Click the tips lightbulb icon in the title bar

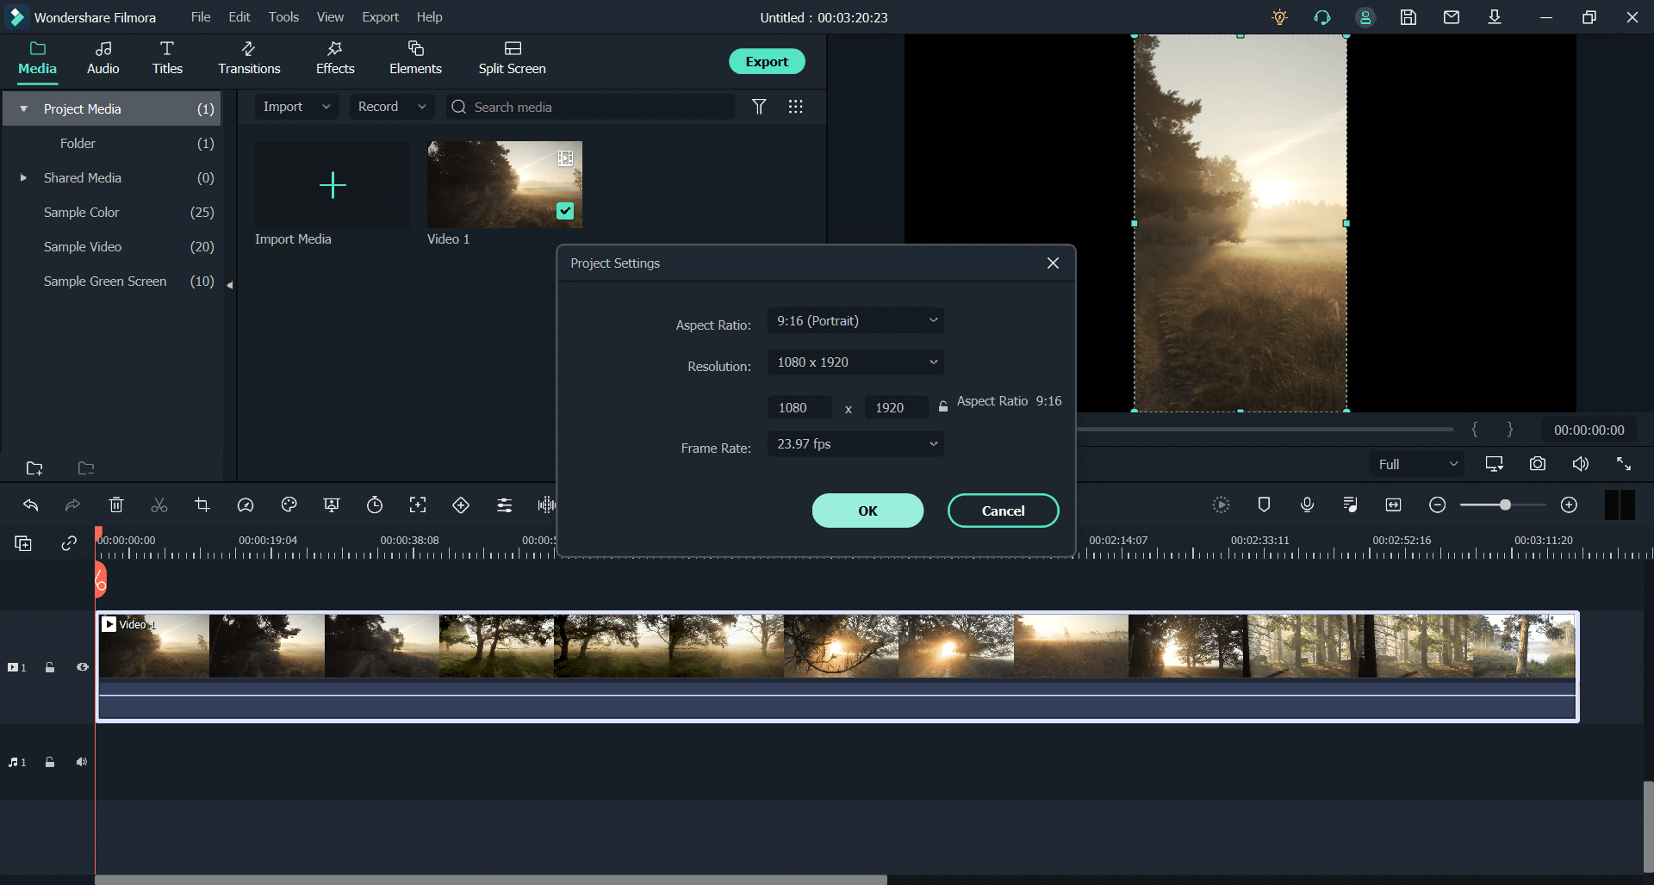coord(1279,17)
